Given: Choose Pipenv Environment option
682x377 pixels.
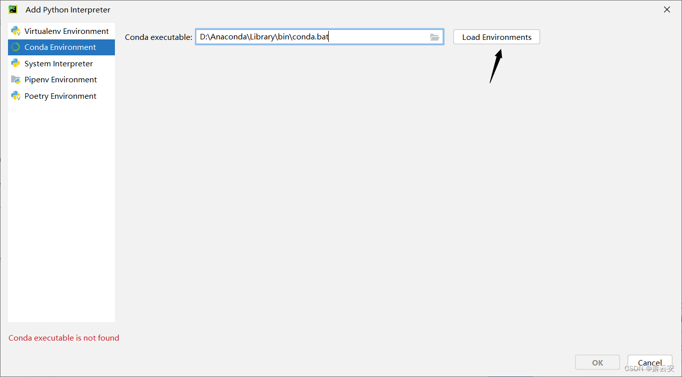Looking at the screenshot, I should click(x=61, y=79).
